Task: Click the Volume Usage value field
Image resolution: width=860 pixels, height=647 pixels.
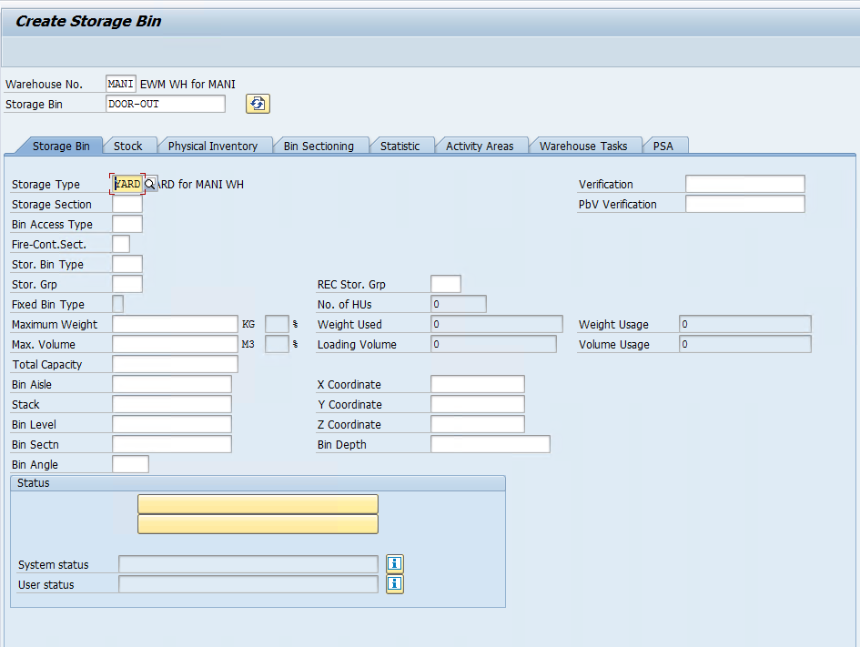Action: 745,344
